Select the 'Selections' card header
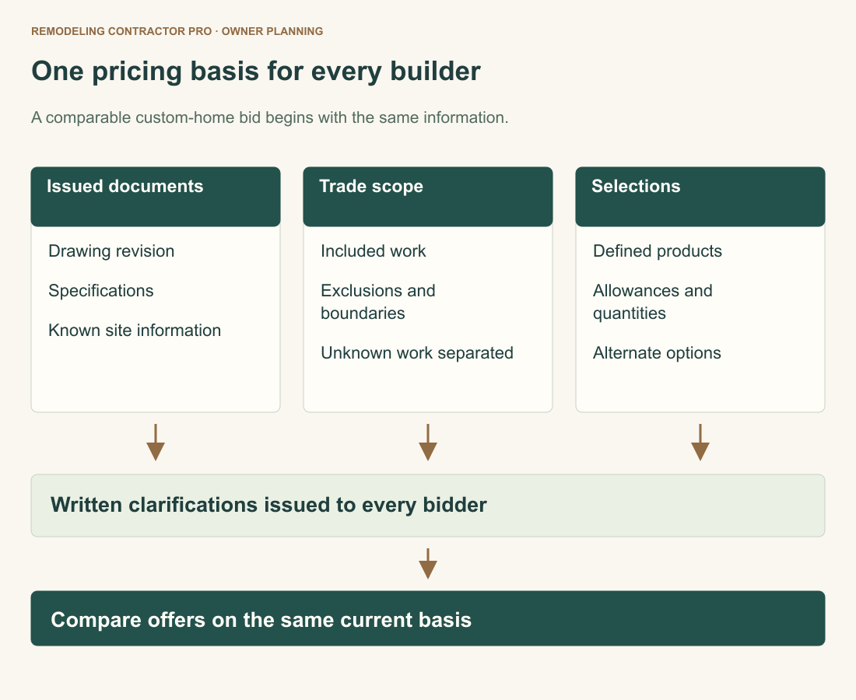Image resolution: width=856 pixels, height=700 pixels. [700, 197]
